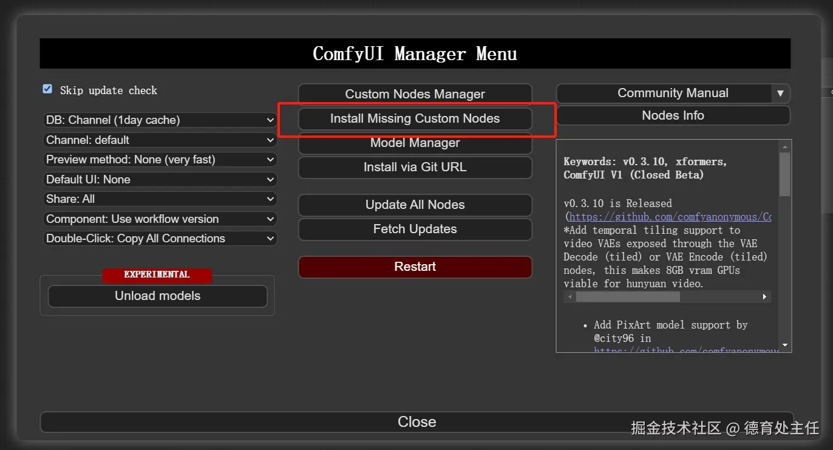Click the horizontal scrollbar left arrow
Viewport: 833px width, 450px height.
(x=569, y=297)
